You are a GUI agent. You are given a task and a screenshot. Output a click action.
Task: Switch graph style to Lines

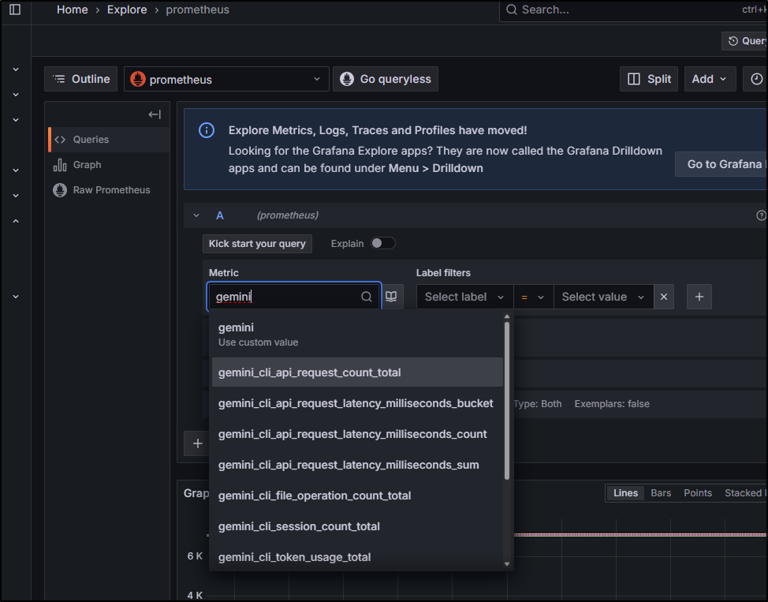[x=625, y=493]
